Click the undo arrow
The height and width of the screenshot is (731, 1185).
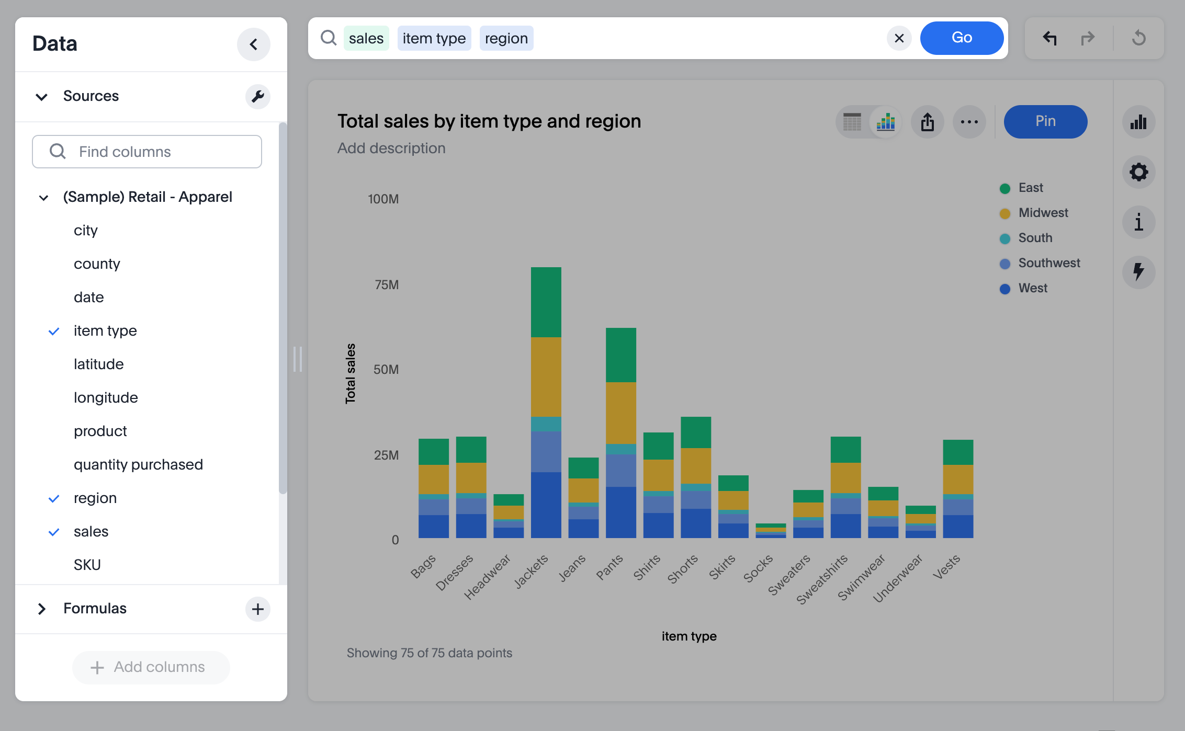[x=1050, y=38]
